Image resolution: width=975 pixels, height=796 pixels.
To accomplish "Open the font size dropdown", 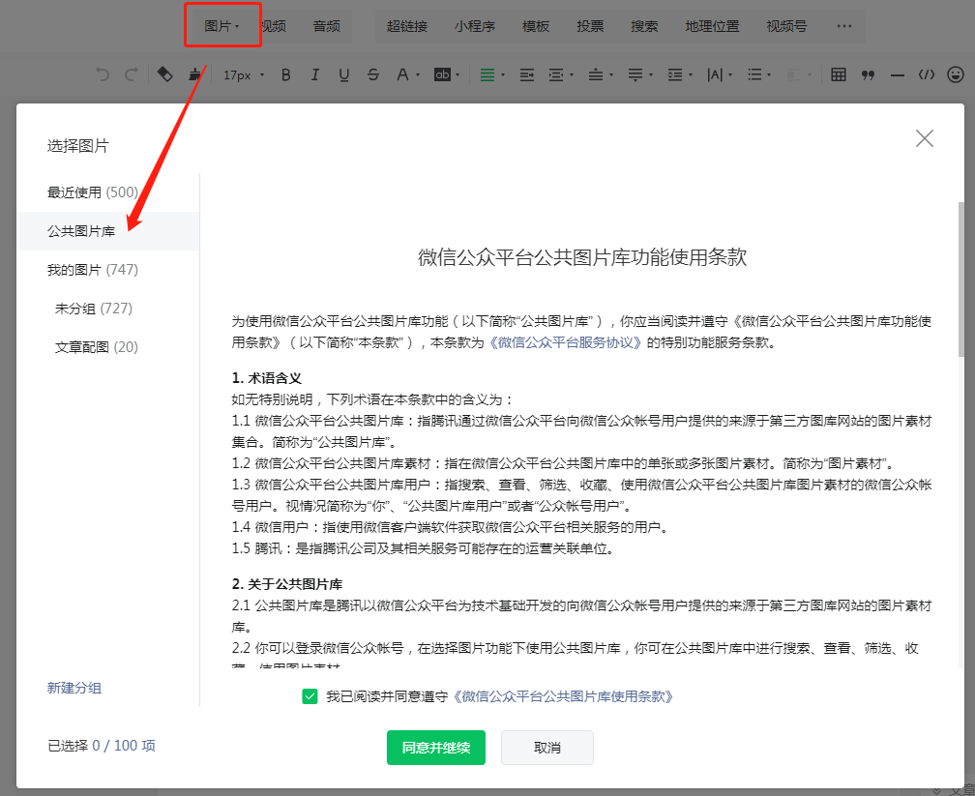I will point(240,74).
